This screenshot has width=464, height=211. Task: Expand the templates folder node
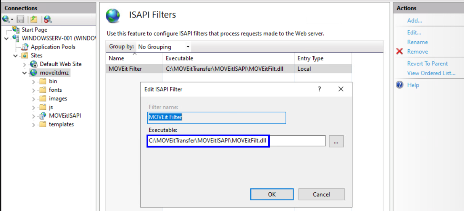[34, 125]
